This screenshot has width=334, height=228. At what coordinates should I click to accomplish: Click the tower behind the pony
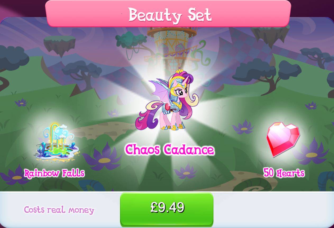click(172, 45)
